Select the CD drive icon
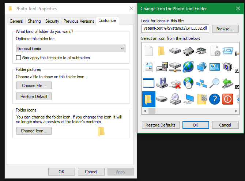245x181 pixels. [x=175, y=99]
